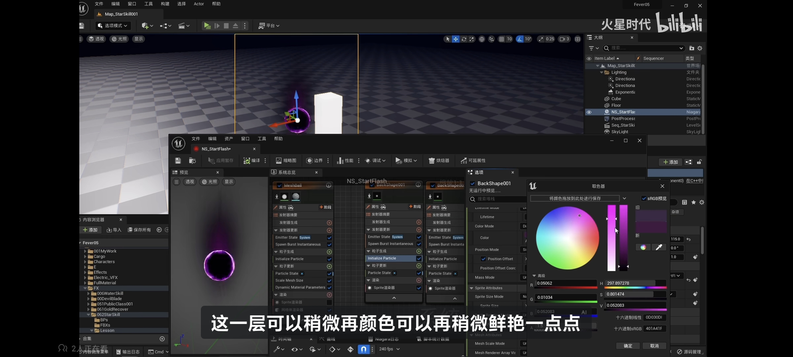The height and width of the screenshot is (357, 793).
Task: Click inside the color wheel
Action: 567,238
